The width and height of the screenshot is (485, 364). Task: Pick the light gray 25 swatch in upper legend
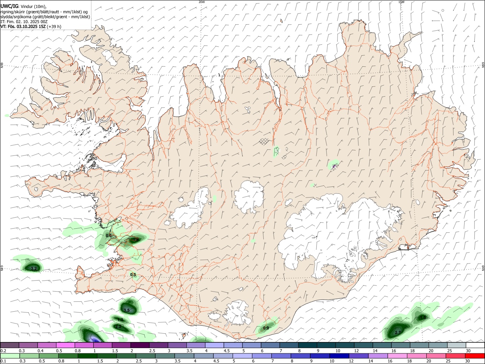click(x=457, y=345)
